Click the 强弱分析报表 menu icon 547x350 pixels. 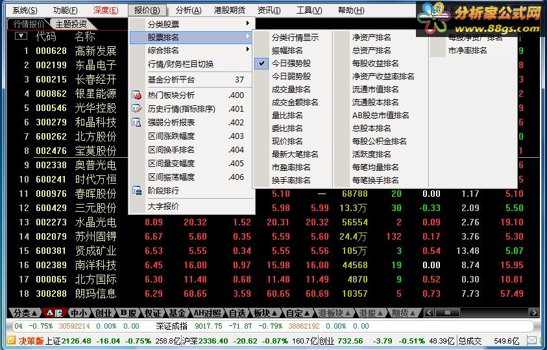tap(136, 123)
